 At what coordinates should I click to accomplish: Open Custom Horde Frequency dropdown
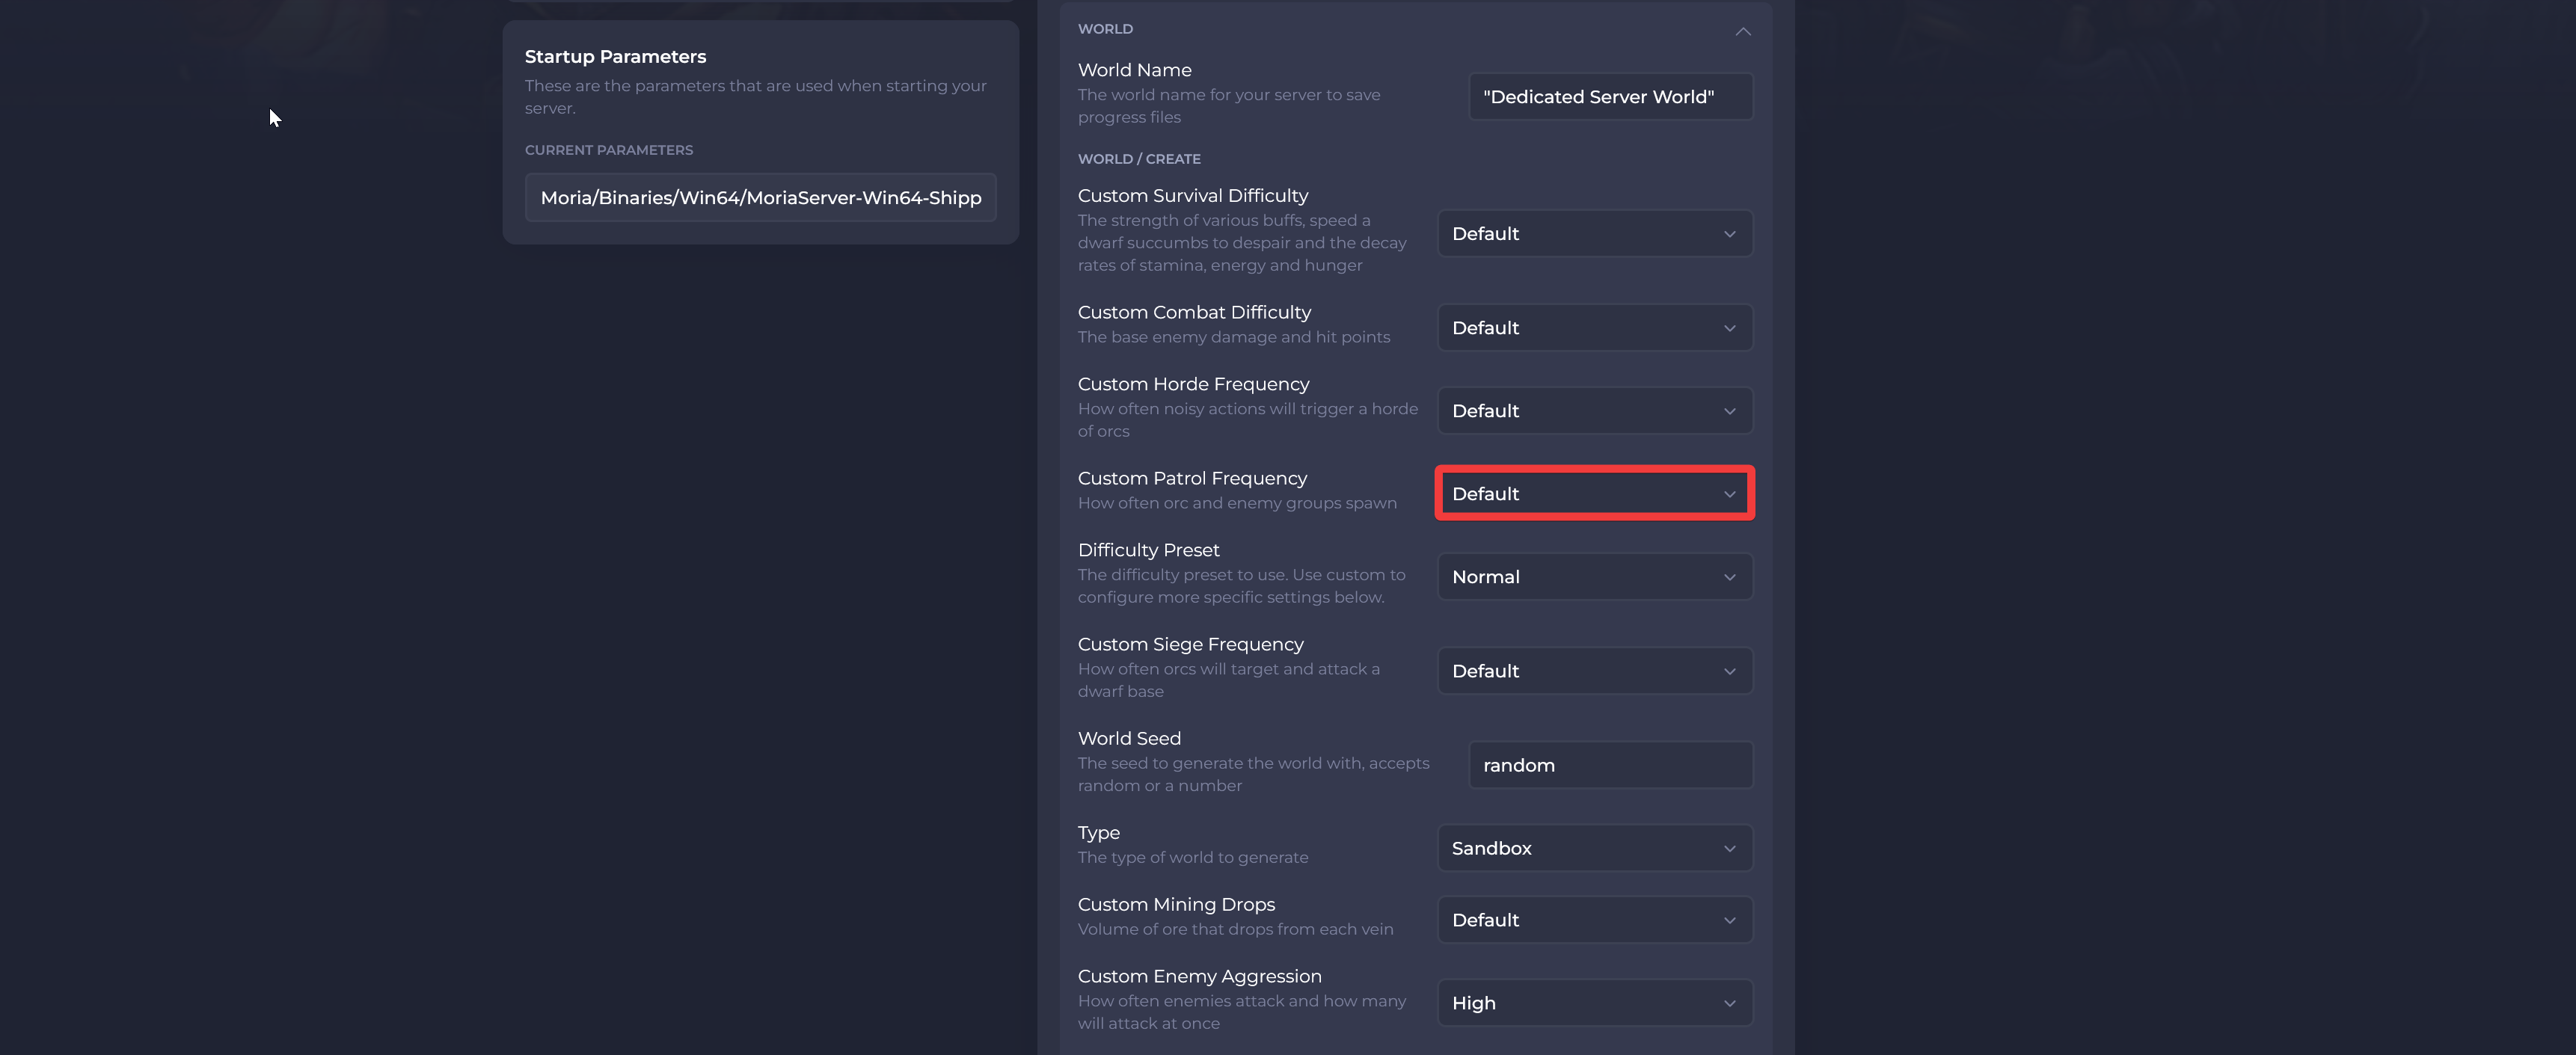click(x=1595, y=411)
